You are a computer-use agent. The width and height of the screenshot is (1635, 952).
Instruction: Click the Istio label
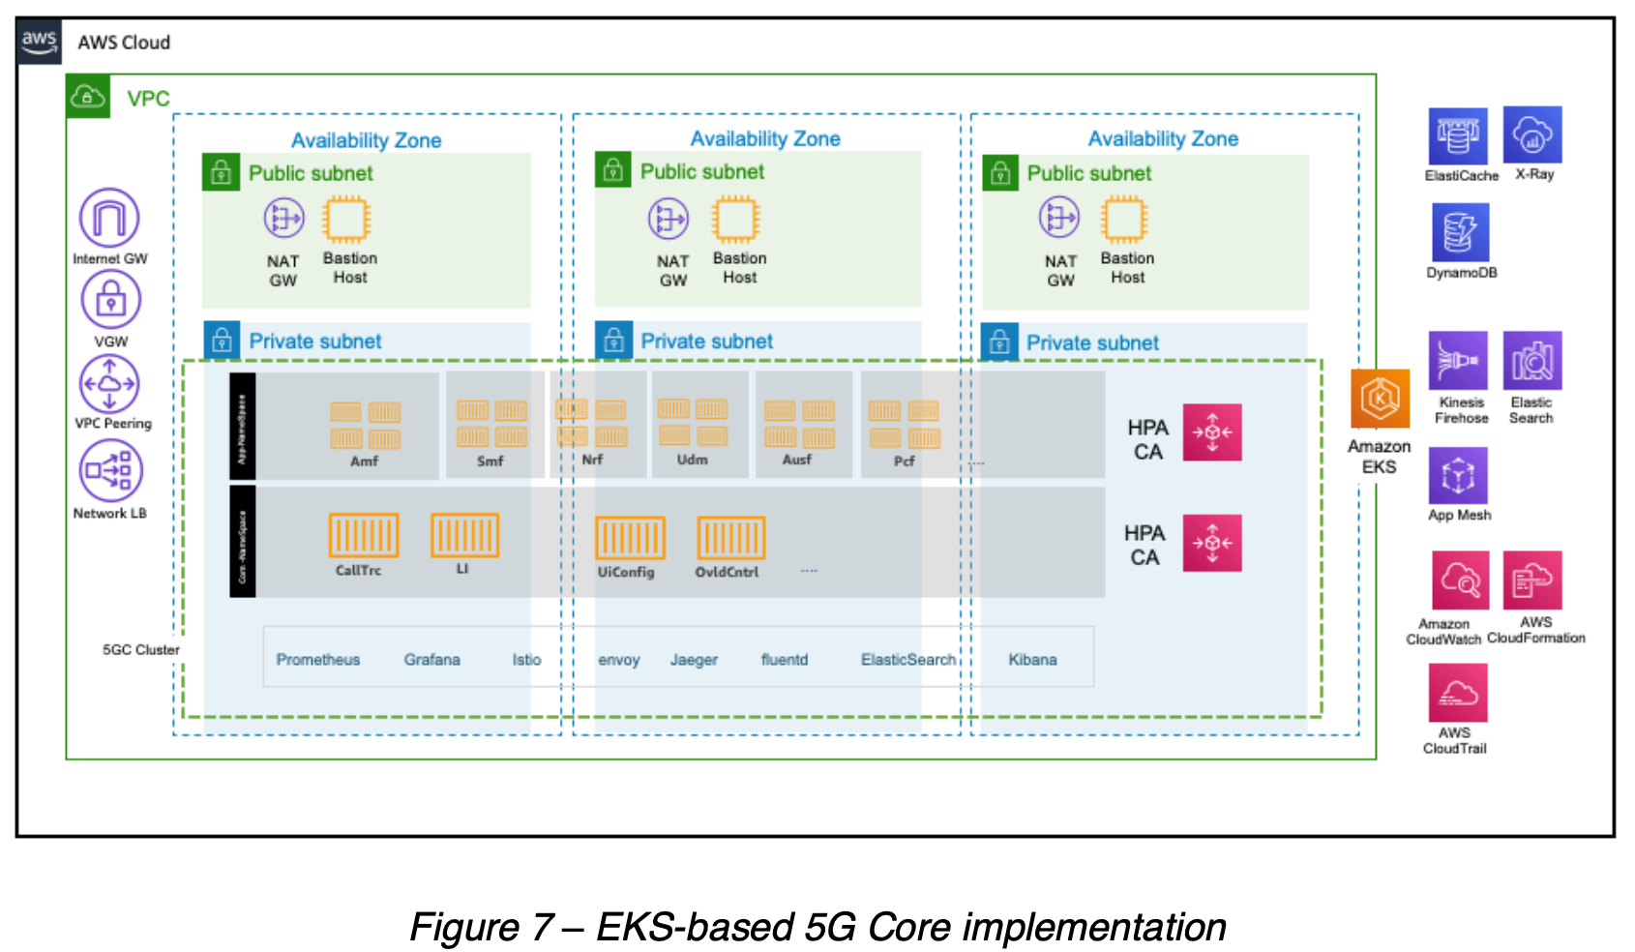point(526,659)
